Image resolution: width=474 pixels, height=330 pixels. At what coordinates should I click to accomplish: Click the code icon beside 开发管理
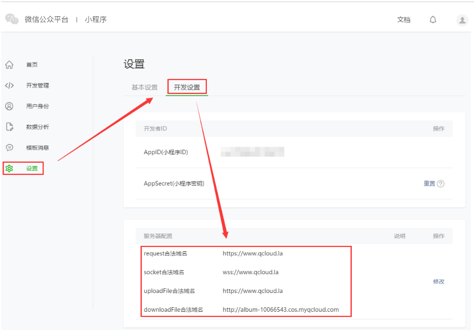[x=9, y=86]
